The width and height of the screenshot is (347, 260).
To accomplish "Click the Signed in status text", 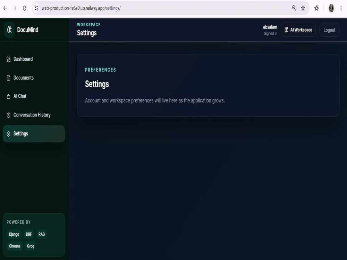I will tap(270, 34).
